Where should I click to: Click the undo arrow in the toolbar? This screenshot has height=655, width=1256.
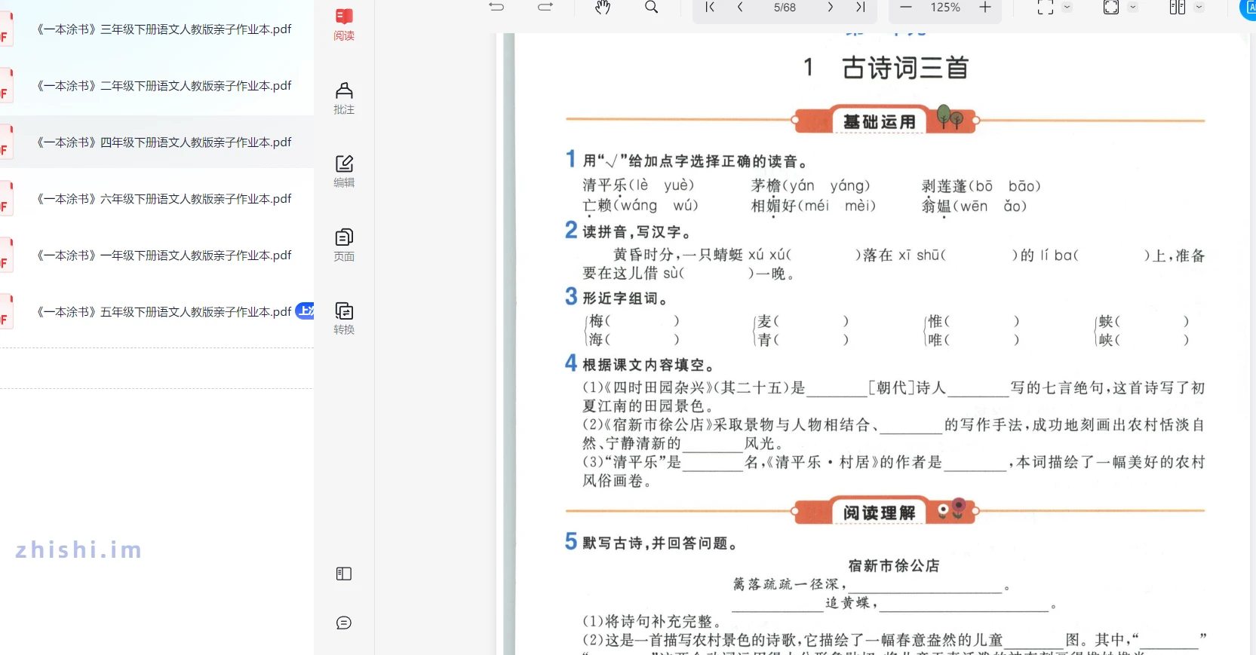[496, 8]
